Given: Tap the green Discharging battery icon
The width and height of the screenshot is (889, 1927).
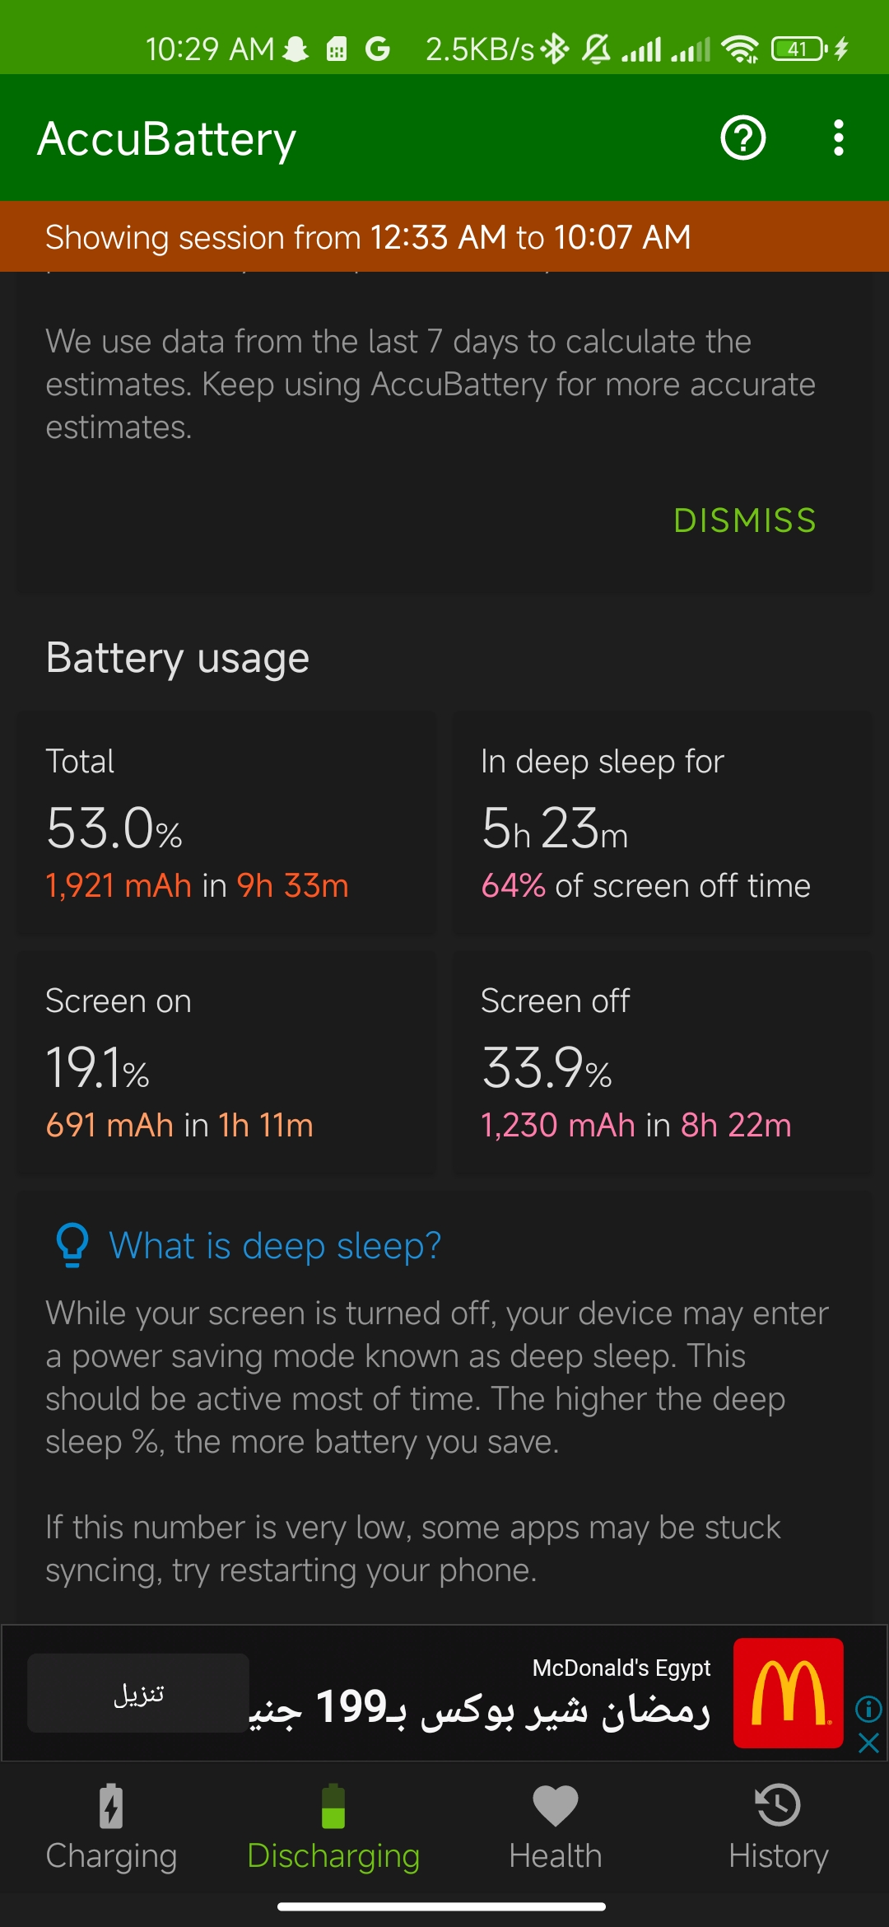Looking at the screenshot, I should pos(333,1807).
